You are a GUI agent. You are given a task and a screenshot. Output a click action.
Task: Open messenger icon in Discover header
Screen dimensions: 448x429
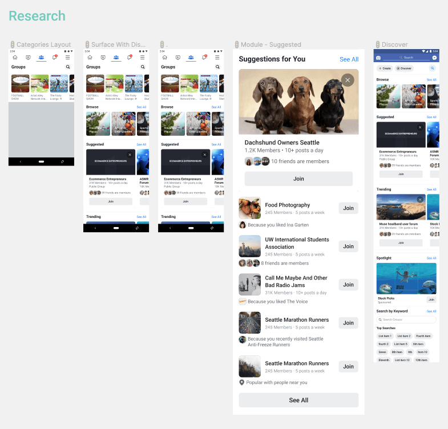point(434,58)
